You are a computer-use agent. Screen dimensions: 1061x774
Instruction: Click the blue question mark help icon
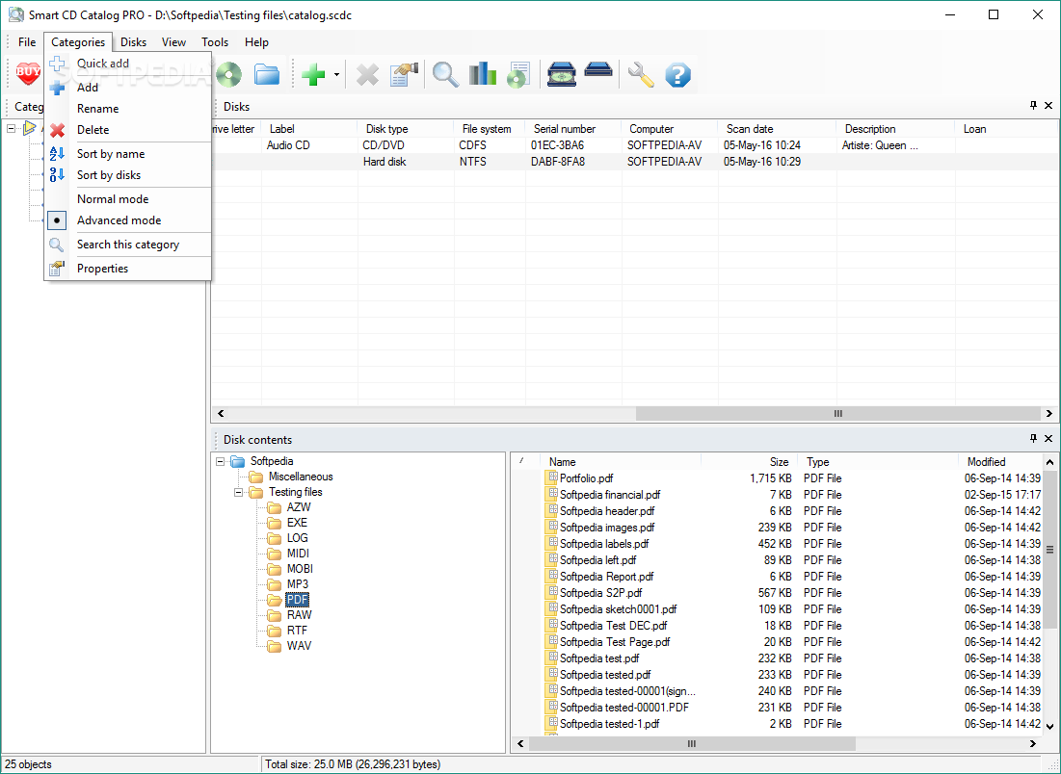pos(677,74)
